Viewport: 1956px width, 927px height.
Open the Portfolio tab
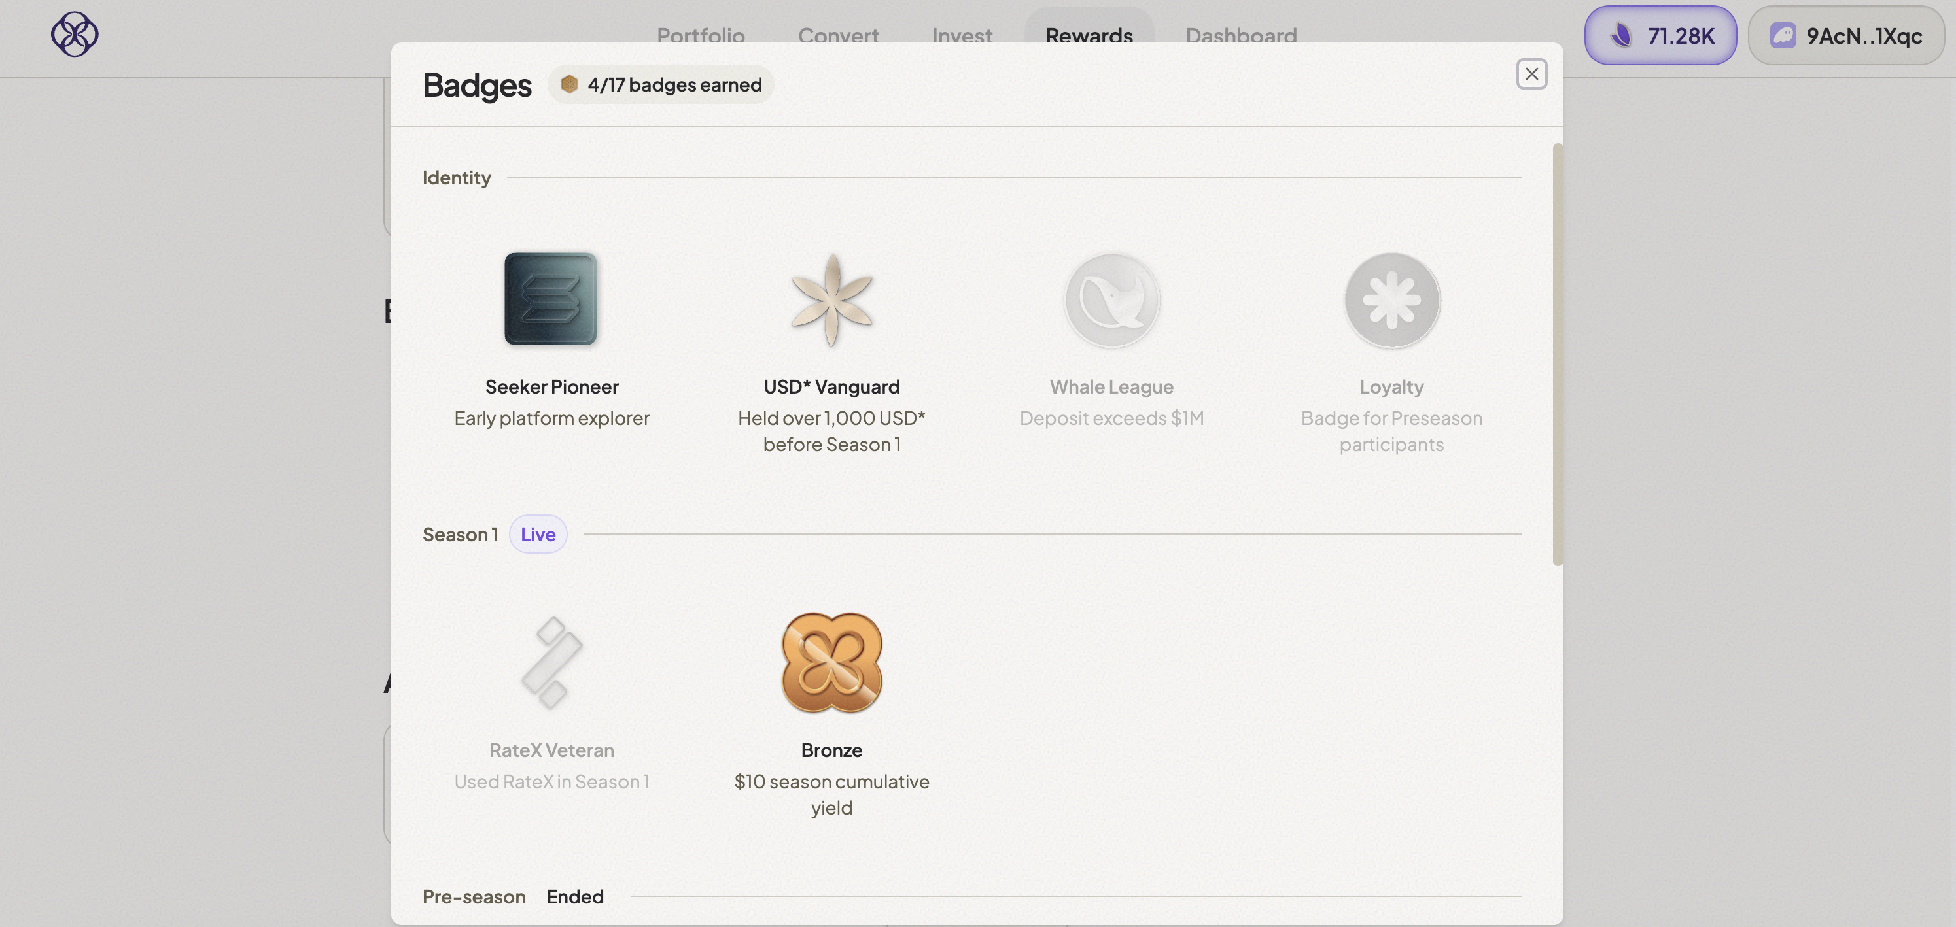tap(700, 35)
